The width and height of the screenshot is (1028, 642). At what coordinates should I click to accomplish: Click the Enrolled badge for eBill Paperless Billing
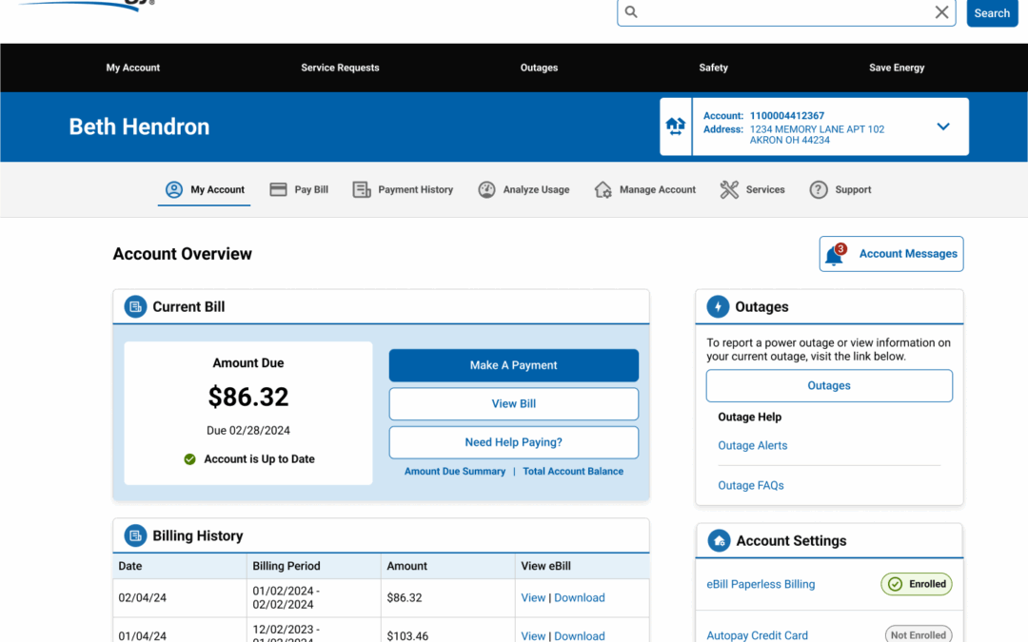click(916, 584)
